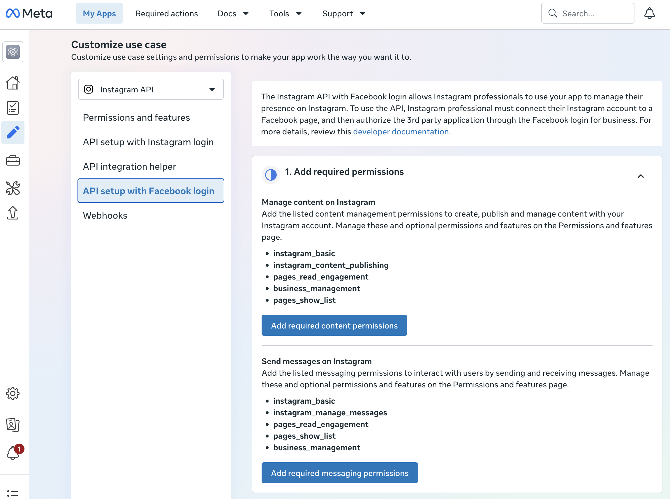Screen dimensions: 670x499
Task: Click pages_read_engagement under Send messages
Action: [x=321, y=424]
